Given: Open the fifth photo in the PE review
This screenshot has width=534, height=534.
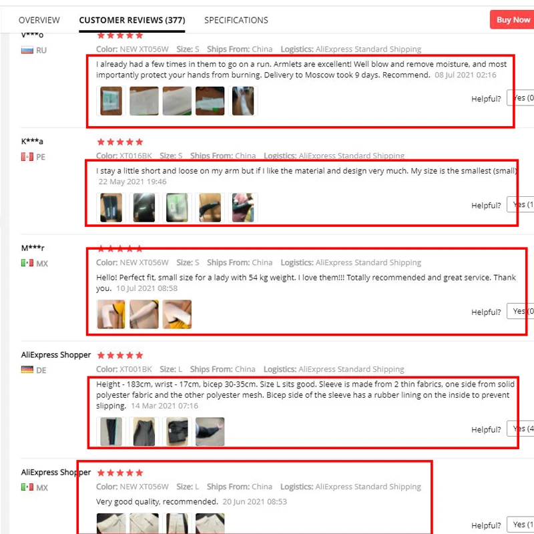Looking at the screenshot, I should pyautogui.click(x=243, y=208).
